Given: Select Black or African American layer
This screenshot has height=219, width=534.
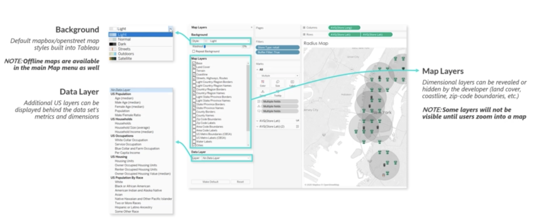Looking at the screenshot, I should [132, 186].
